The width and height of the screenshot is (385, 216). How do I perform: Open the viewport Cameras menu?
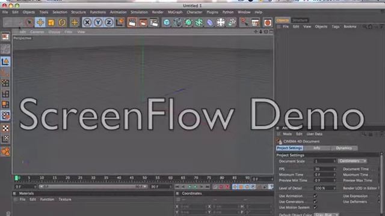[37, 32]
